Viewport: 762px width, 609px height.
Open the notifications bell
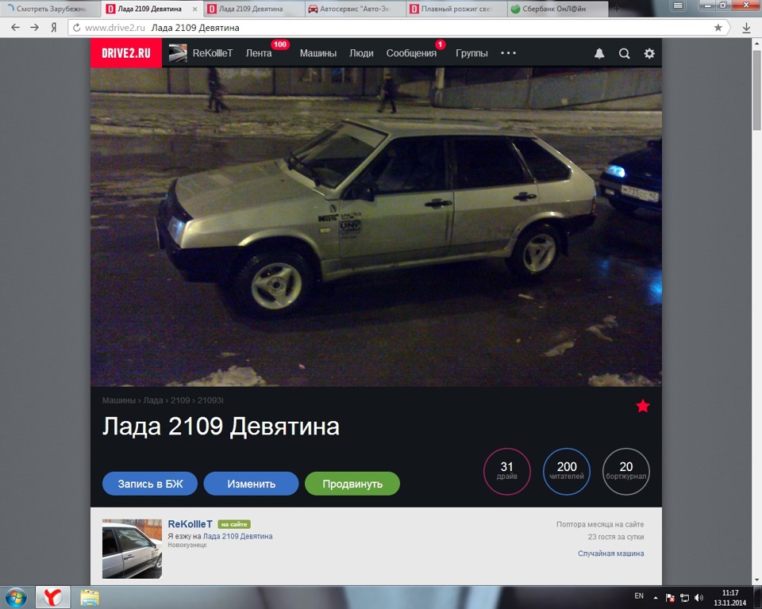602,53
